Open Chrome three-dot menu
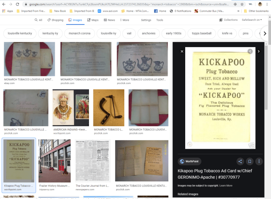The height and width of the screenshot is (199, 271). point(267,4)
